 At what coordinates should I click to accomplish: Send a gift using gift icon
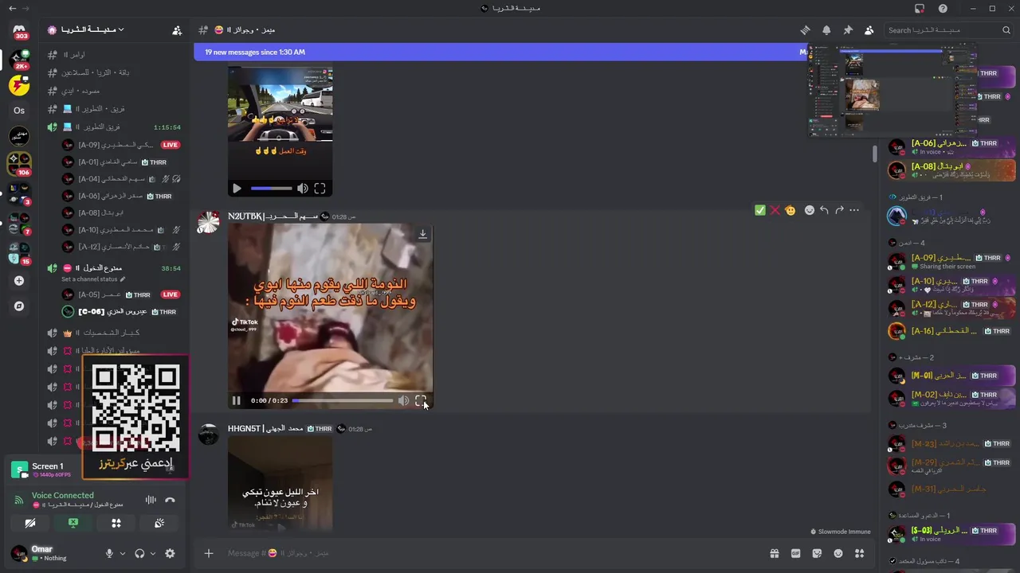774,553
